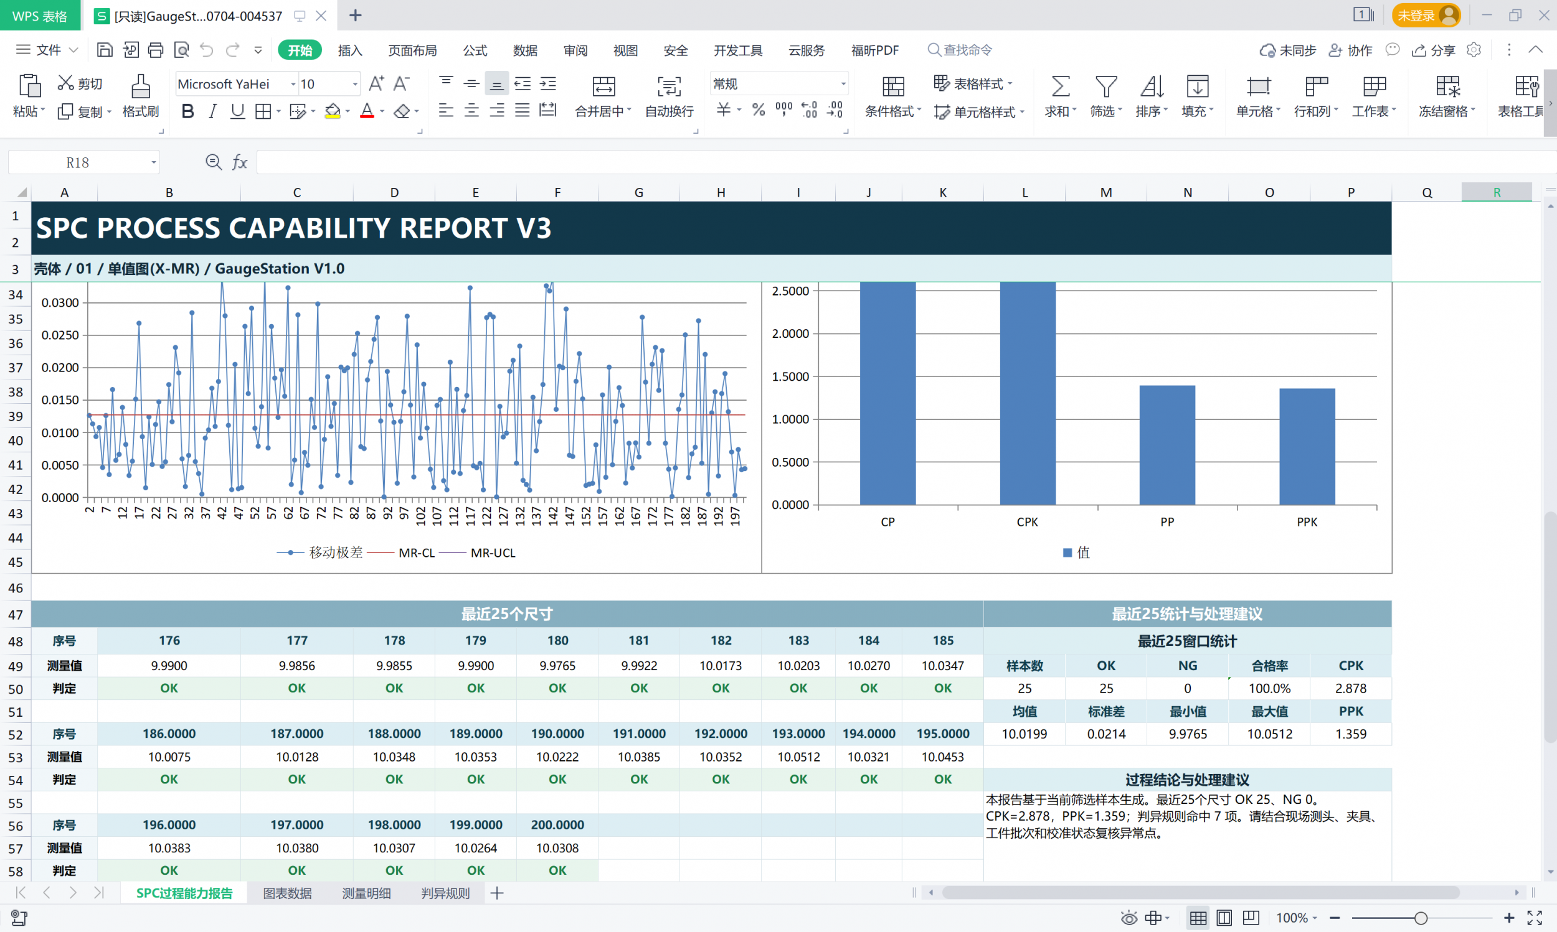Switch to the 测量明细 sheet tab
The height and width of the screenshot is (932, 1557).
(x=366, y=893)
